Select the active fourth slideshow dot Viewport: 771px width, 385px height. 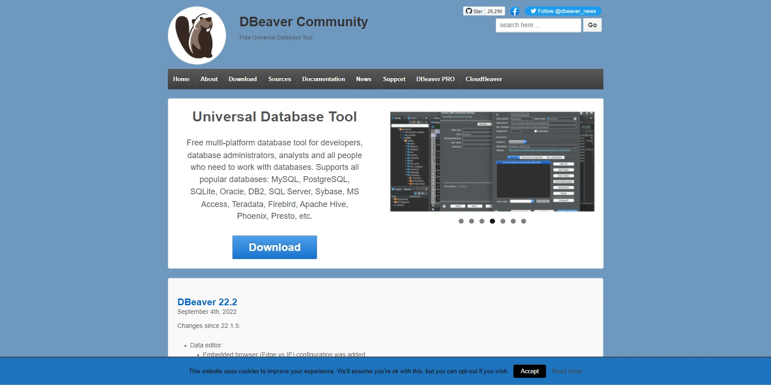point(493,221)
